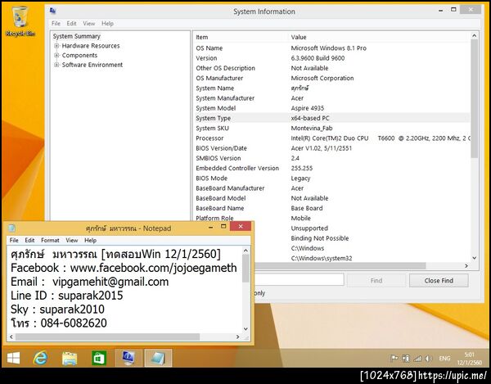Select the System Manufacturer row
Screen dimensions: 491x384
[x=332, y=98]
